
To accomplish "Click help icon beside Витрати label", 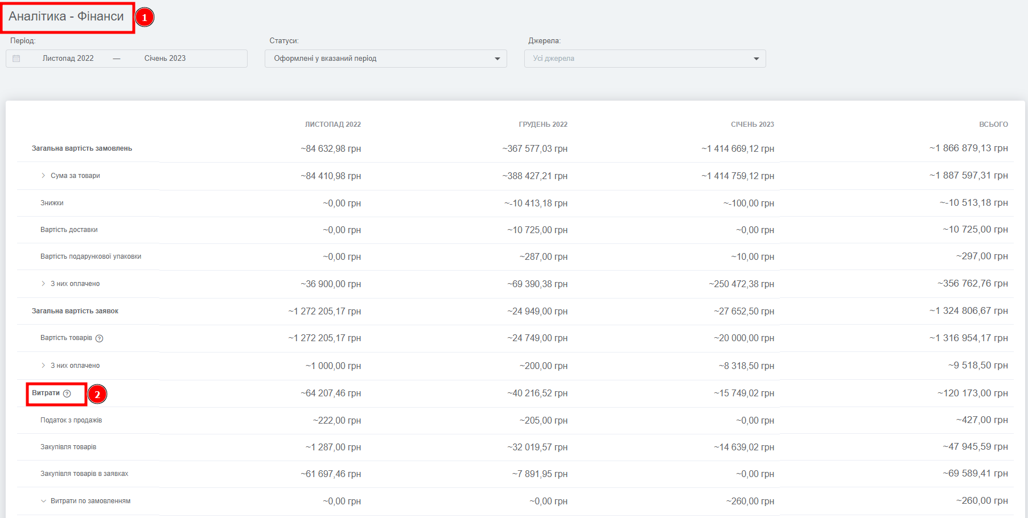I will pos(67,393).
